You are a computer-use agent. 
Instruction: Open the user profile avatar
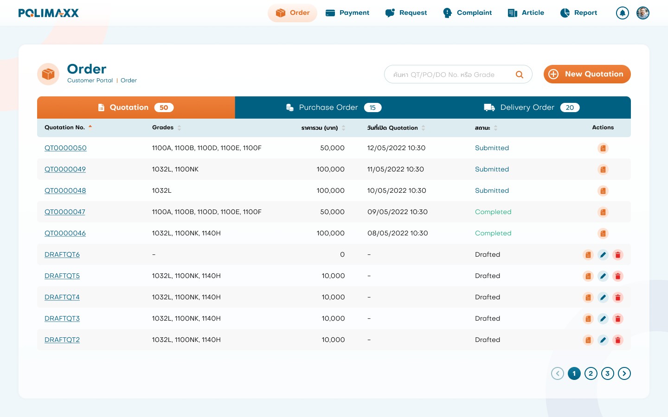[642, 13]
